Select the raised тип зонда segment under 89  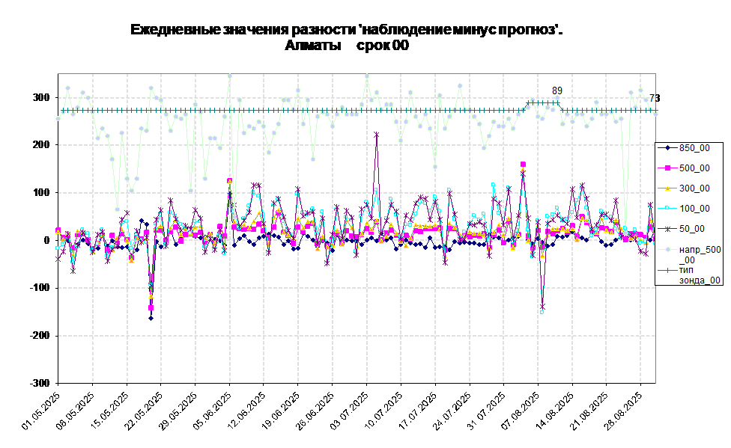[543, 102]
